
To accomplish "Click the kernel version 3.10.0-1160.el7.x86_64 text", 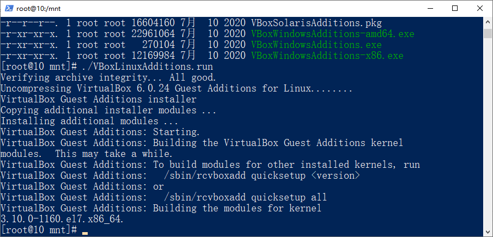I will pos(62,219).
